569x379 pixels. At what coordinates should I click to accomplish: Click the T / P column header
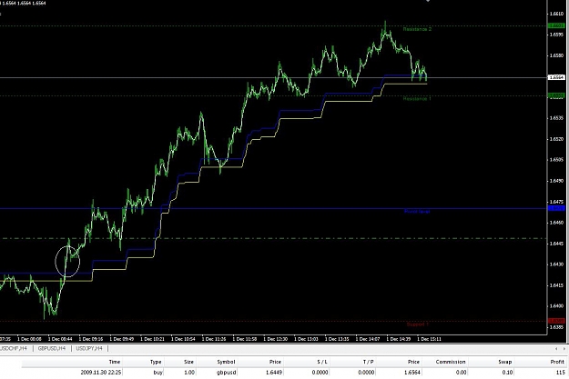point(369,362)
